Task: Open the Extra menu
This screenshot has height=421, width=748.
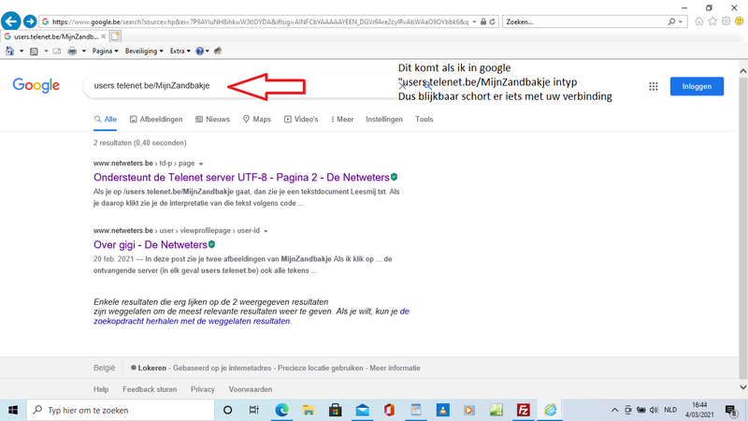Action: [180, 51]
